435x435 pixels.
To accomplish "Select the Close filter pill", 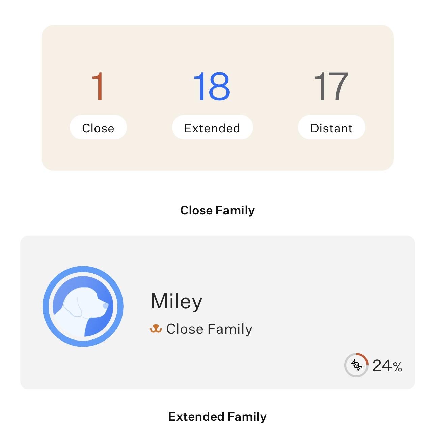I will [98, 128].
